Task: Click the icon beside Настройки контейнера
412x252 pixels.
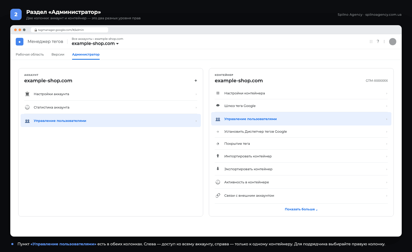Action: coord(218,93)
